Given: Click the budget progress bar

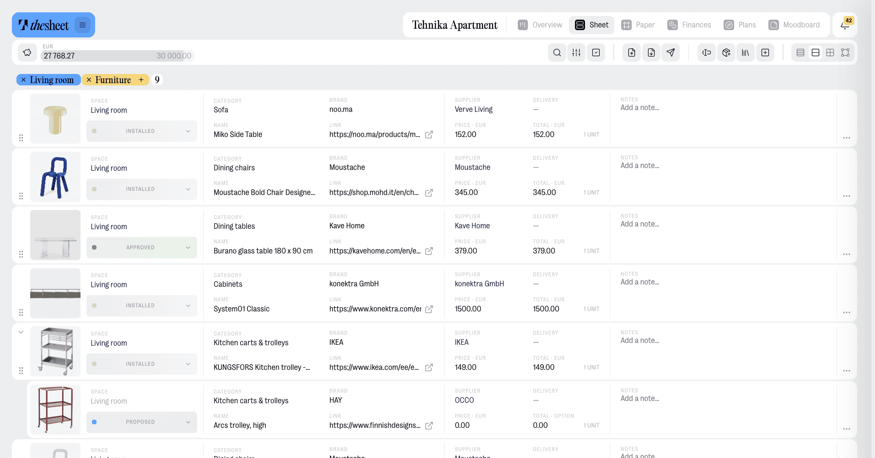Looking at the screenshot, I should [x=118, y=56].
